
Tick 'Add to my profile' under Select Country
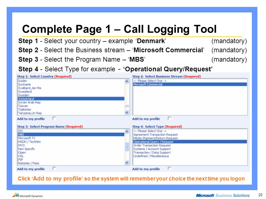click(54, 118)
